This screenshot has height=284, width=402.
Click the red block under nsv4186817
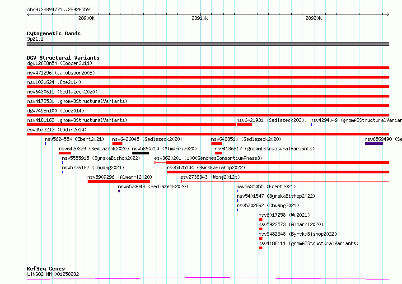pyautogui.click(x=219, y=153)
